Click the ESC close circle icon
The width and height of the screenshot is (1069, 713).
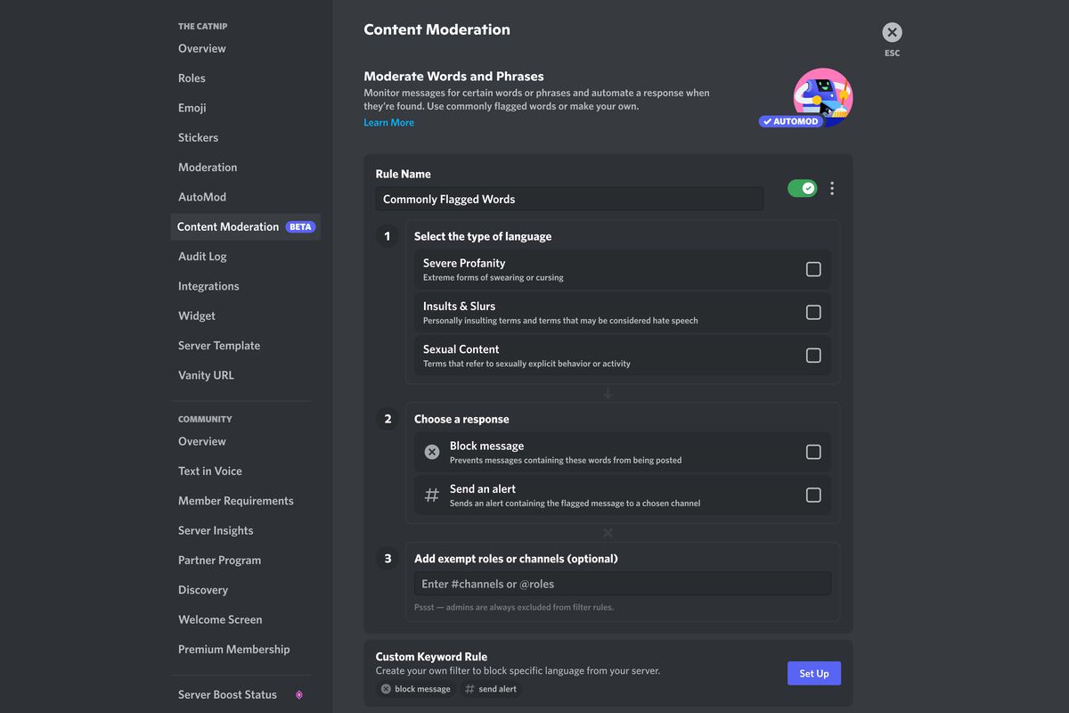[892, 33]
